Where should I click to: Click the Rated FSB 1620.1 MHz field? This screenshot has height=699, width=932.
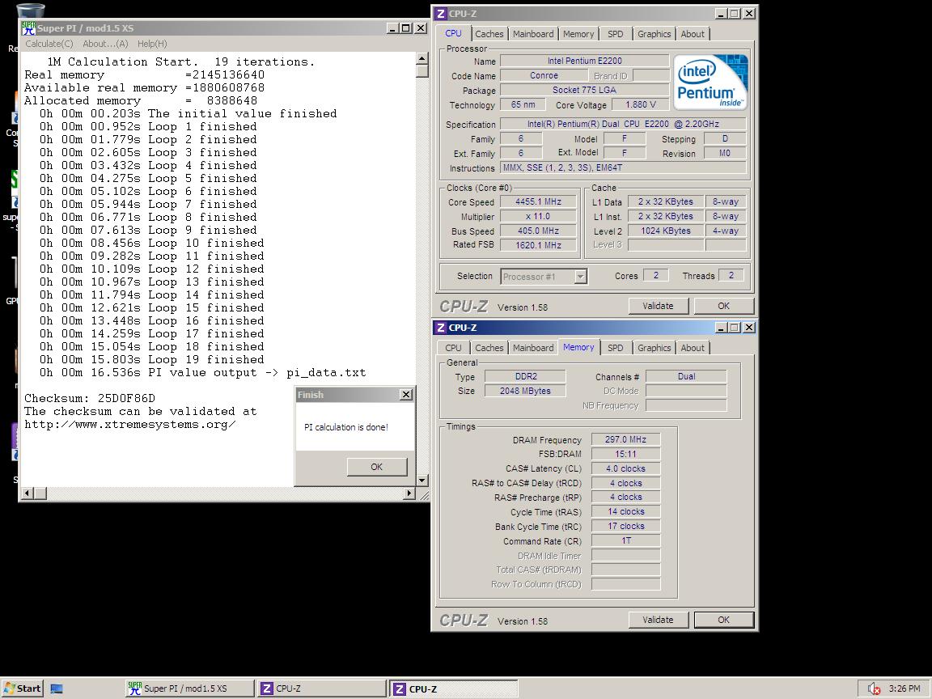[538, 245]
